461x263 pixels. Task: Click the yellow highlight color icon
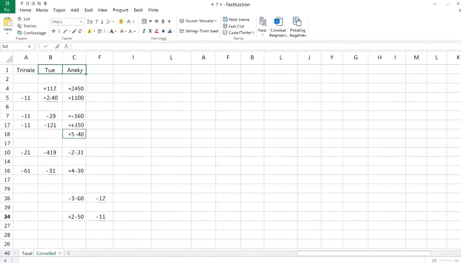(90, 31)
